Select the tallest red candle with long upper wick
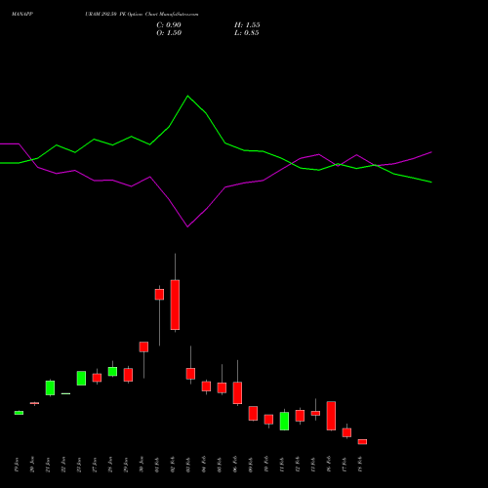 coord(175,305)
